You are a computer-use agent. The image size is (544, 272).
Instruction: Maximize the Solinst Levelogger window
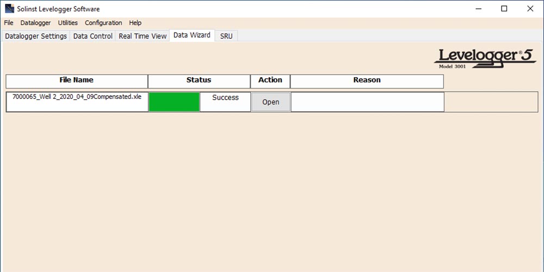point(504,9)
